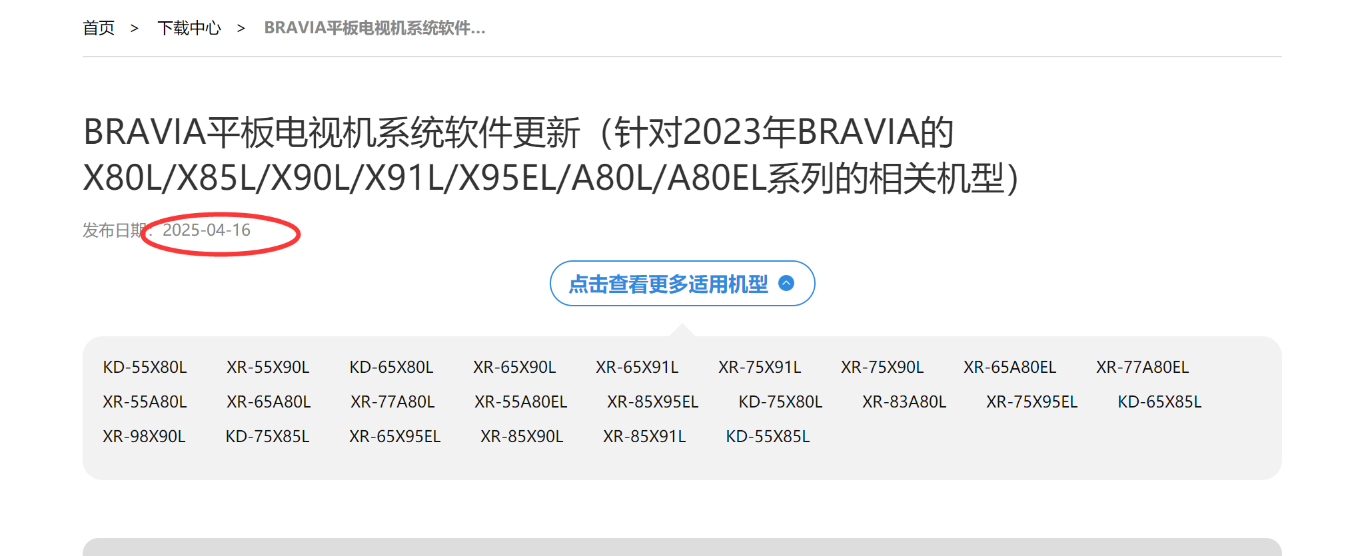Select model XR-65X90L
Viewport: 1346px width, 556px height.
tap(514, 368)
